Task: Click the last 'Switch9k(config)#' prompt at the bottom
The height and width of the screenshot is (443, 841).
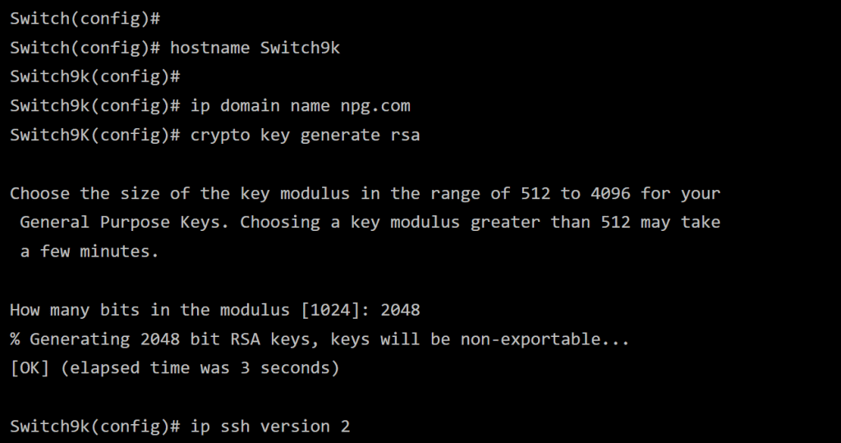Action: 94,427
